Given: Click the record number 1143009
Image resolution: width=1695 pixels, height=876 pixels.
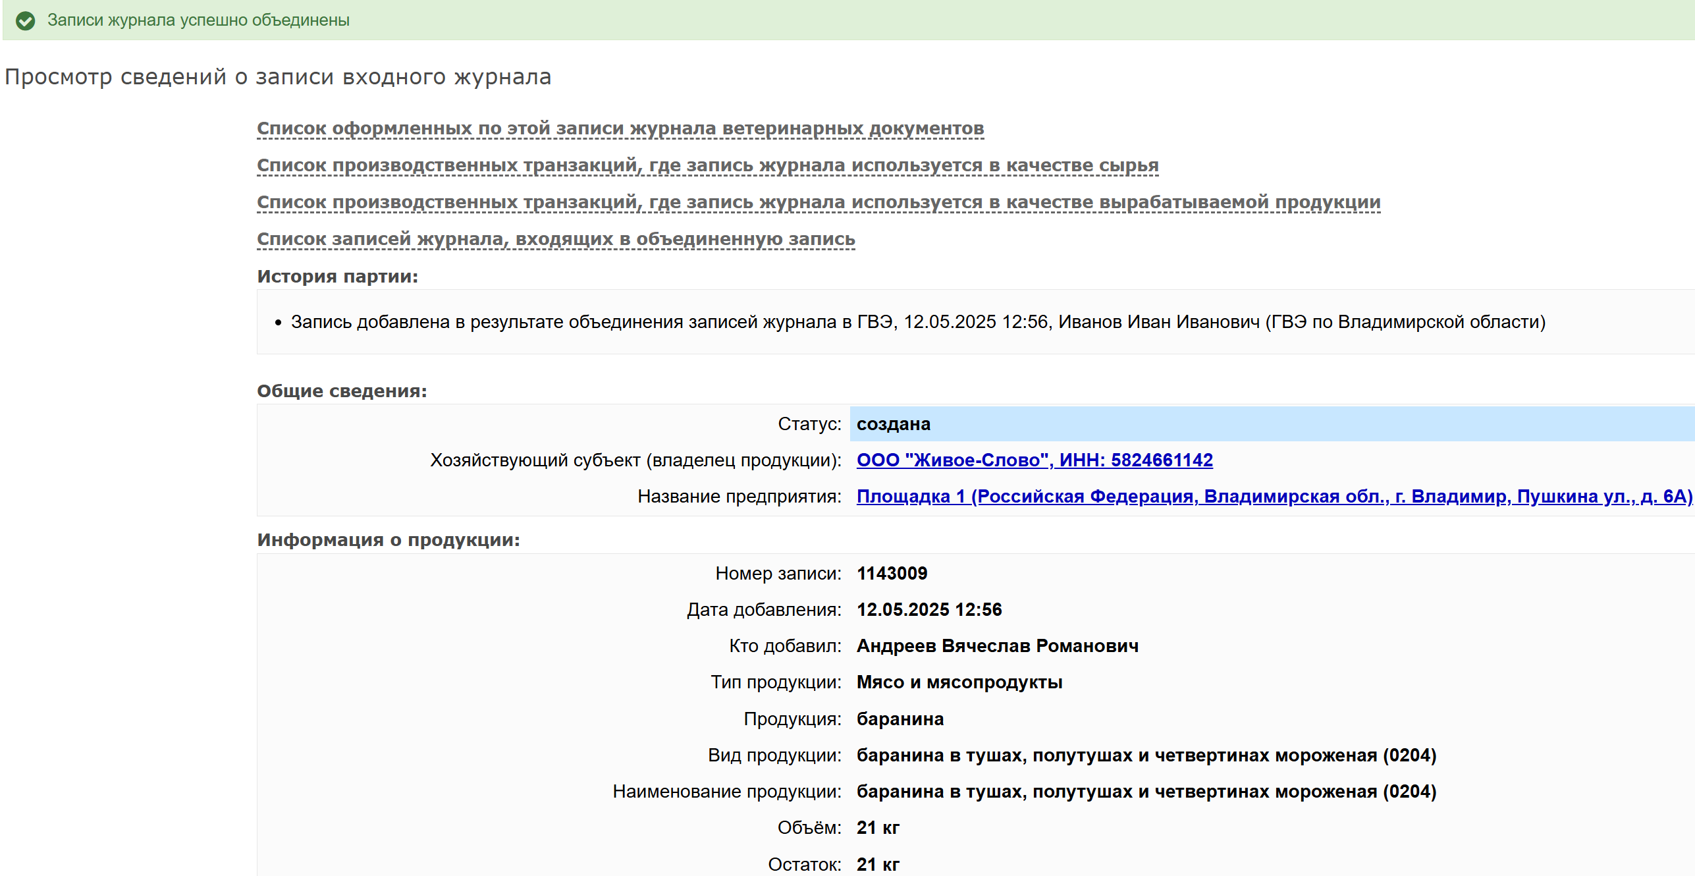Looking at the screenshot, I should [892, 574].
